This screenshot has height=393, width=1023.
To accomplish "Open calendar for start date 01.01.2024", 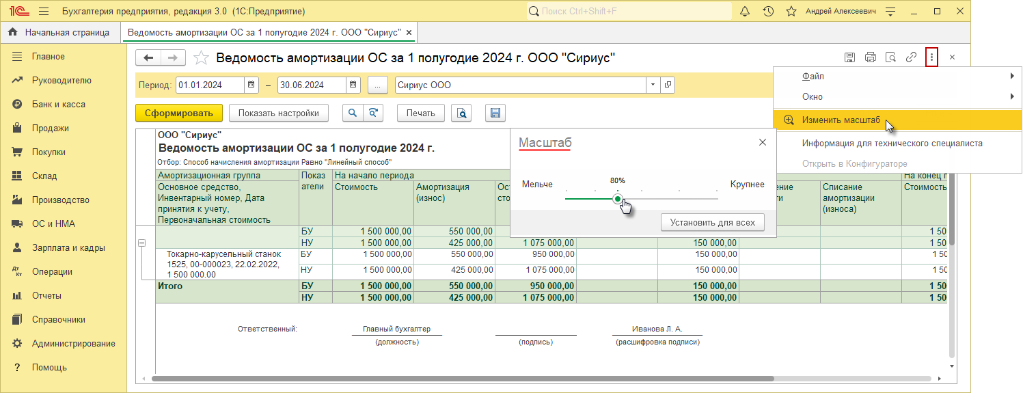I will pos(251,85).
